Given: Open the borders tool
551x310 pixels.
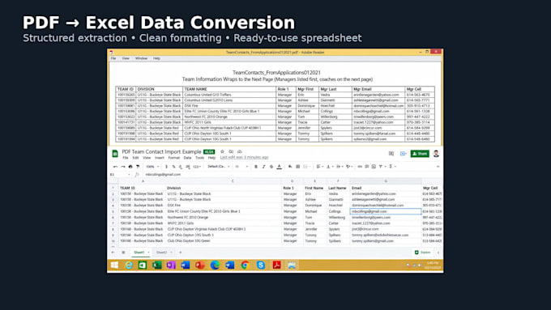Looking at the screenshot, I should point(297,167).
